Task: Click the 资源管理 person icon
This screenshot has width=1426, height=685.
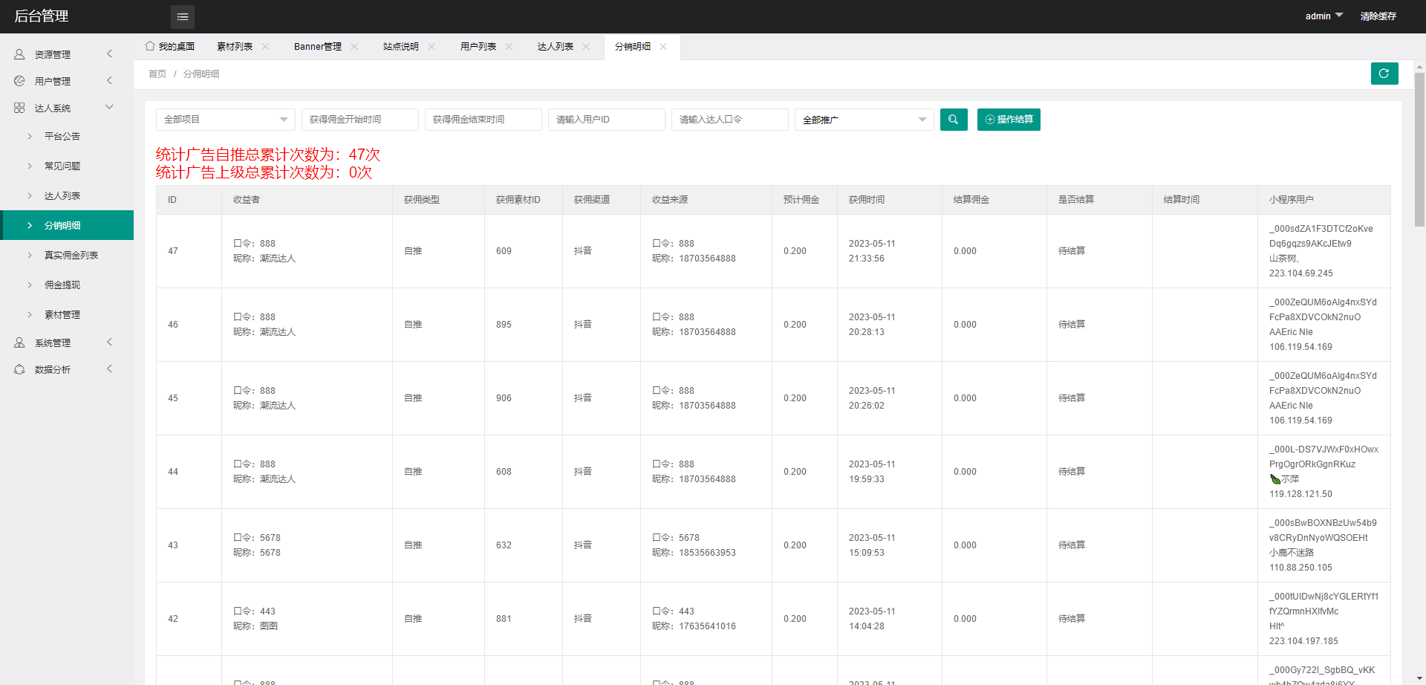Action: coord(19,54)
